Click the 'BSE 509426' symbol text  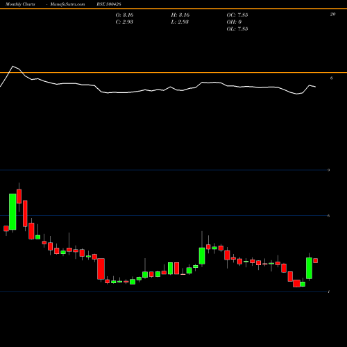[109, 4]
